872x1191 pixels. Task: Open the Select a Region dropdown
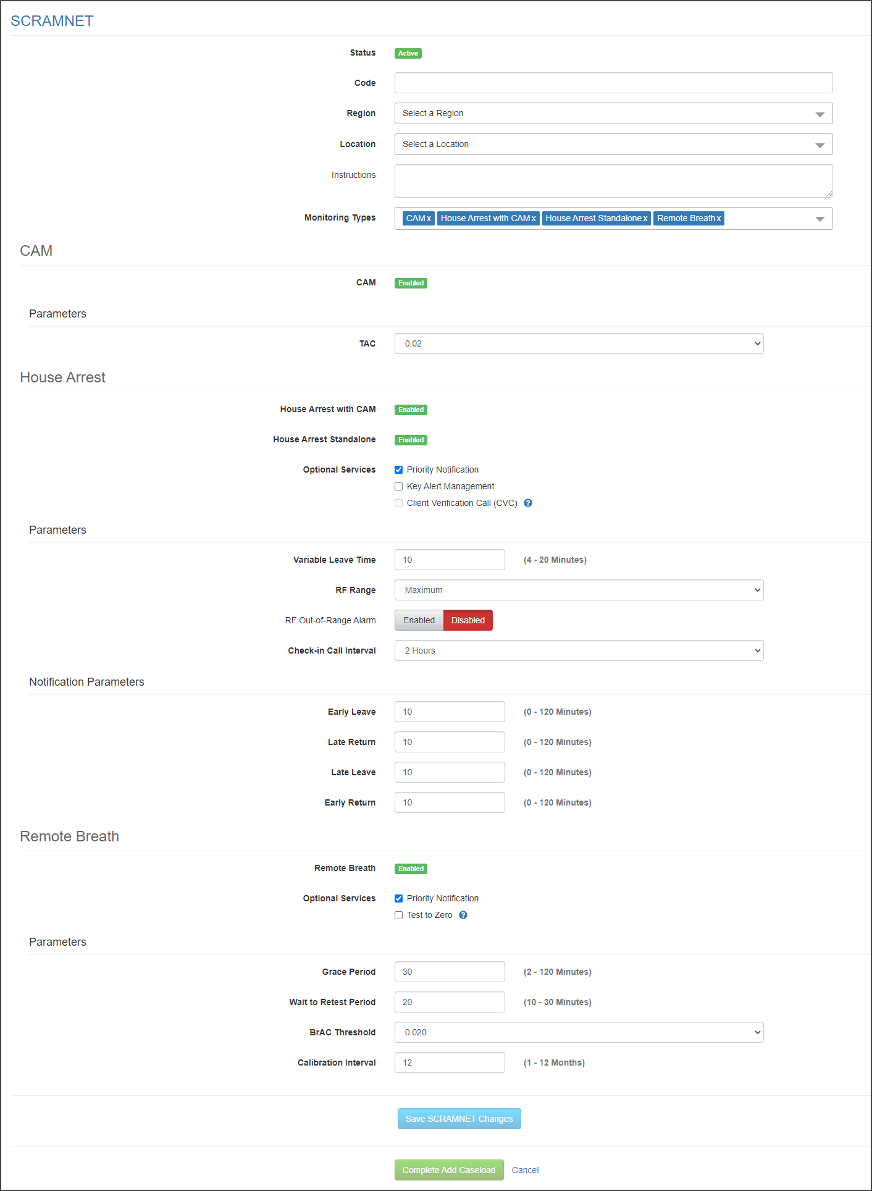pos(613,114)
